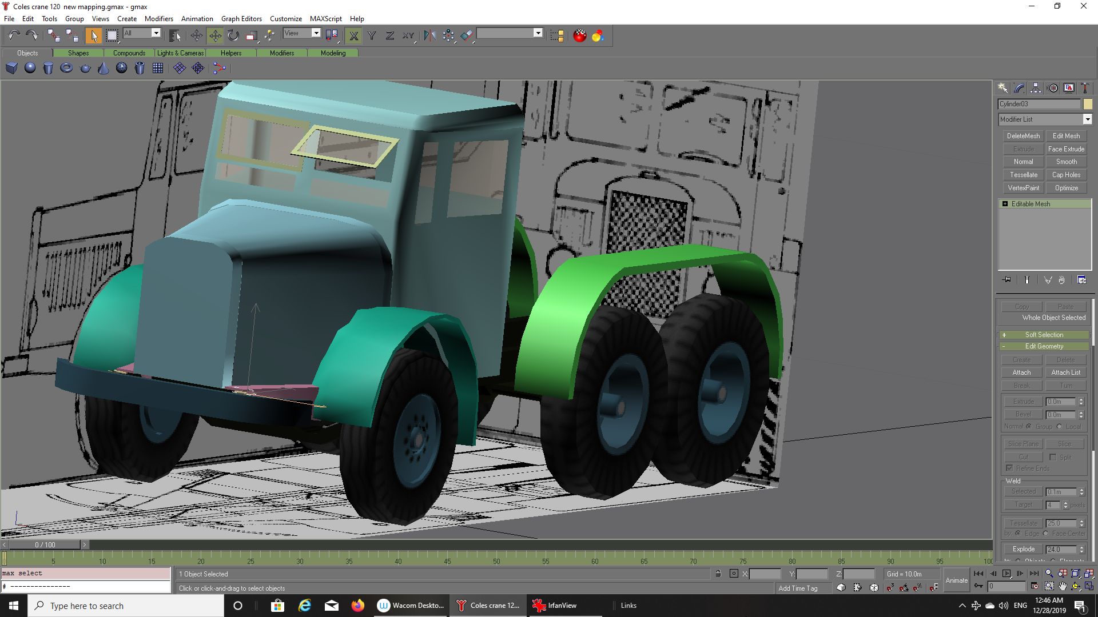Open the View coordinate system dropdown
The image size is (1098, 617).
316,33
